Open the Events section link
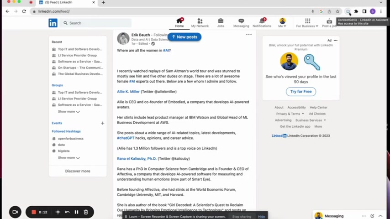 coord(57,123)
